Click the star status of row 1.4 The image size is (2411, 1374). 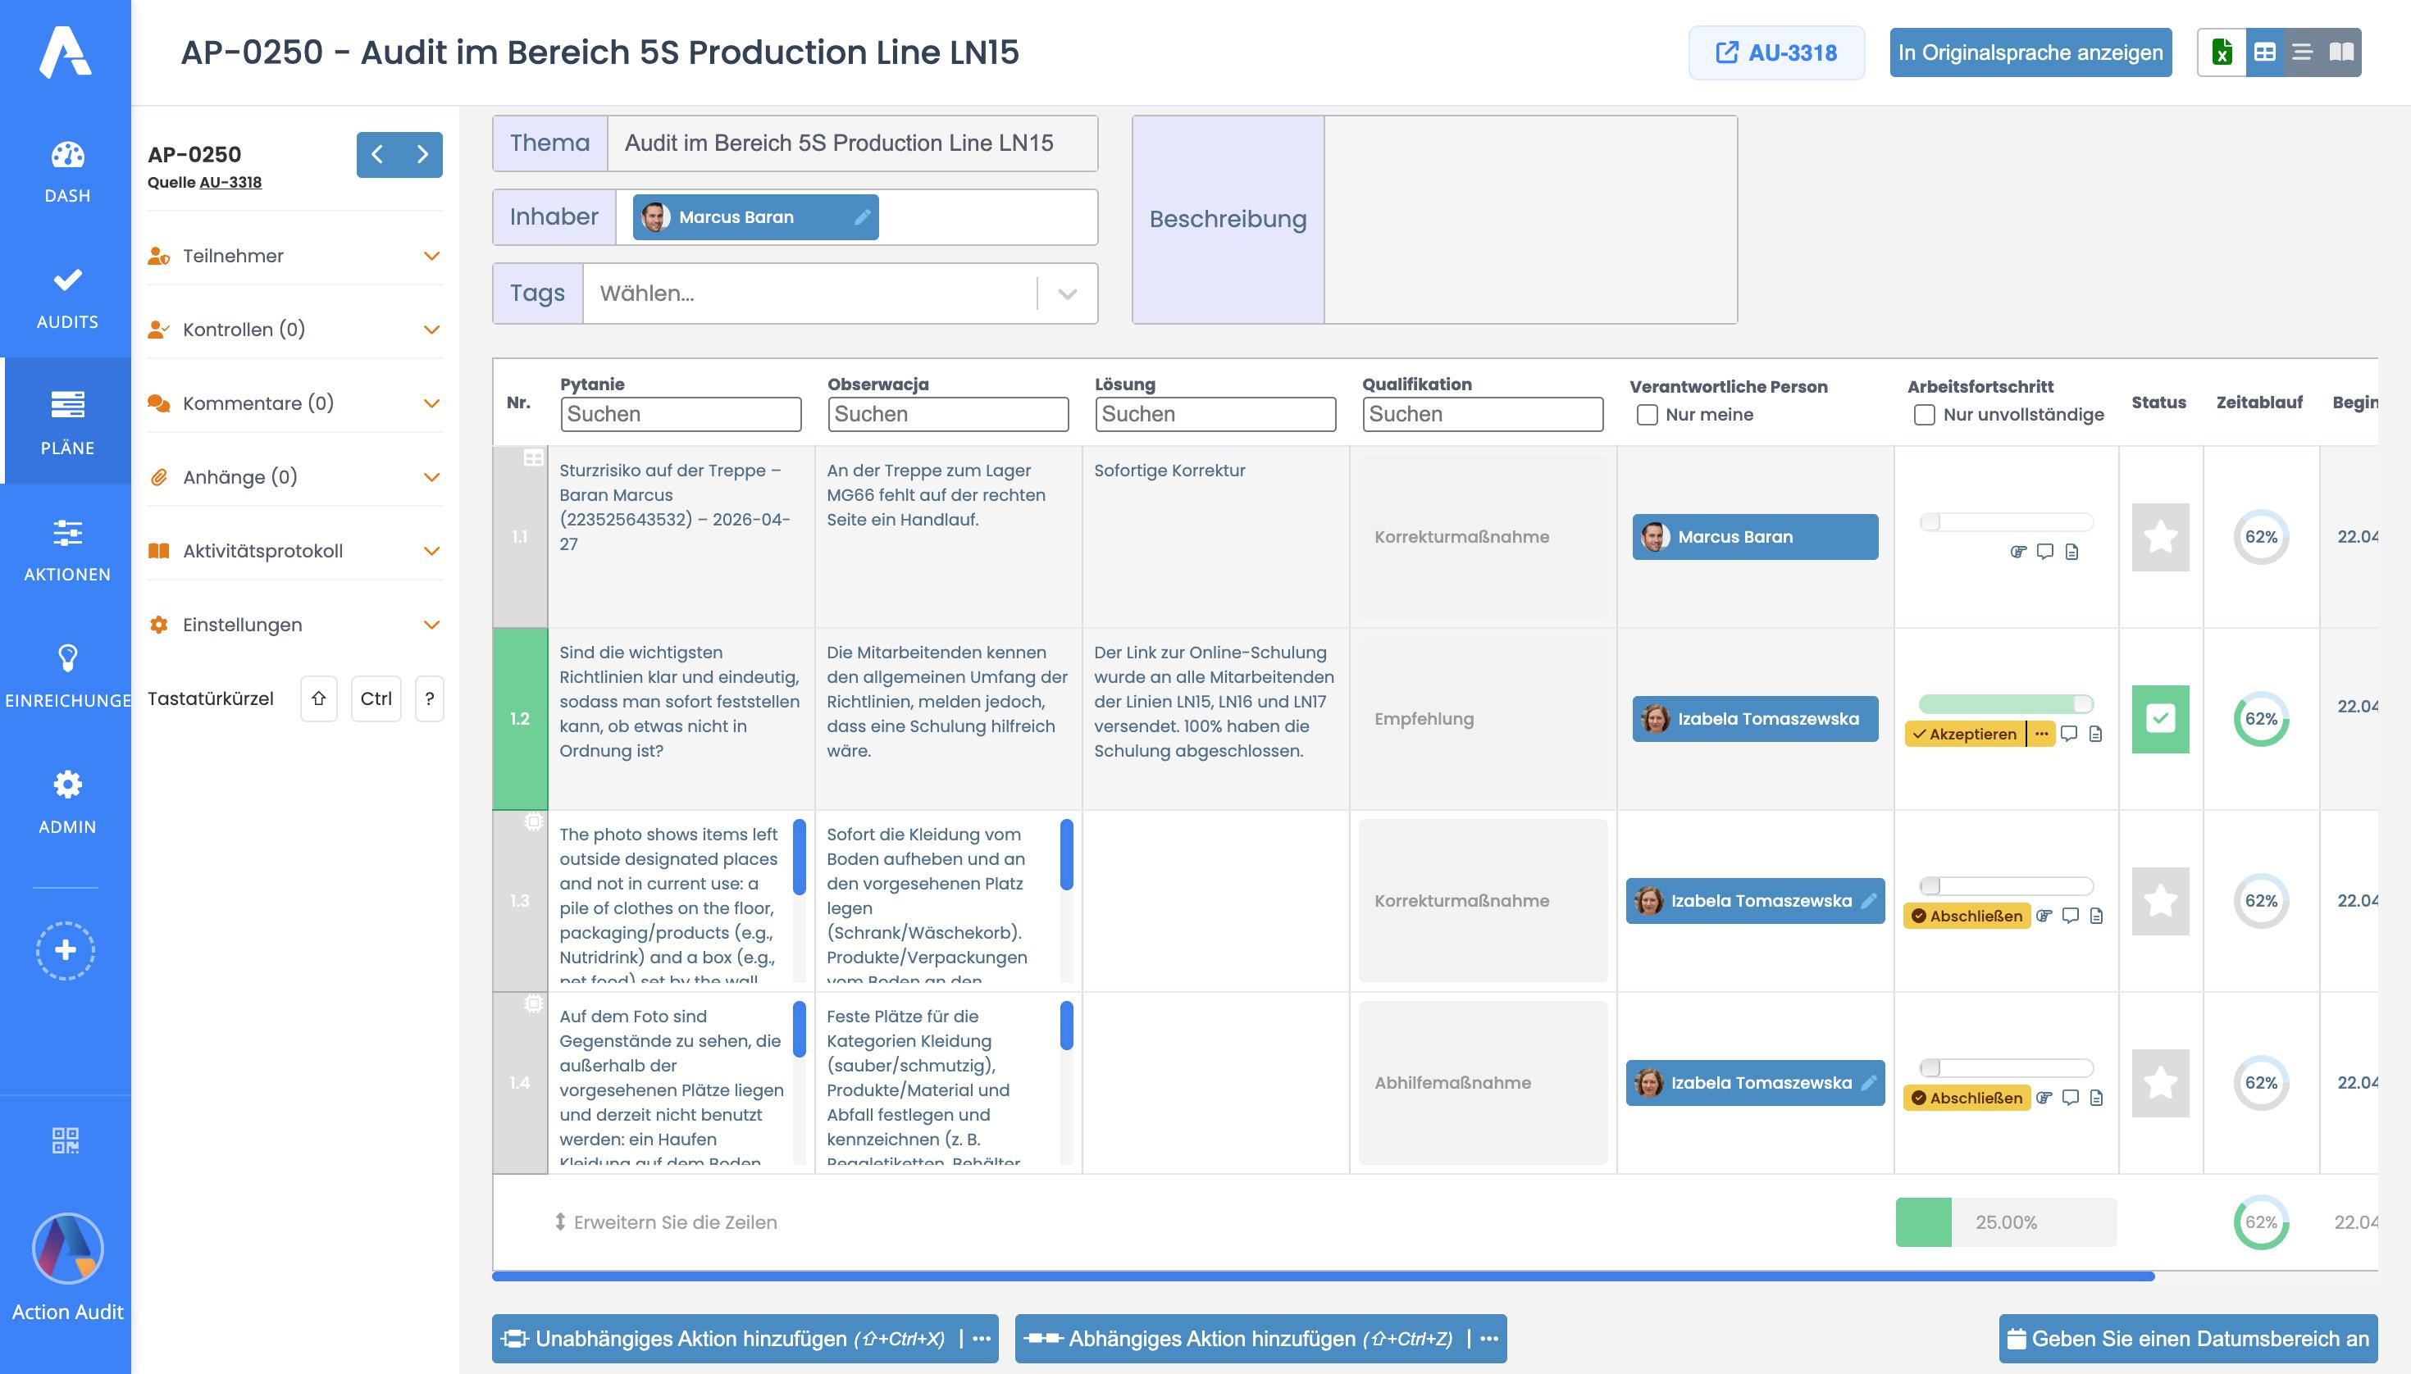click(2160, 1083)
